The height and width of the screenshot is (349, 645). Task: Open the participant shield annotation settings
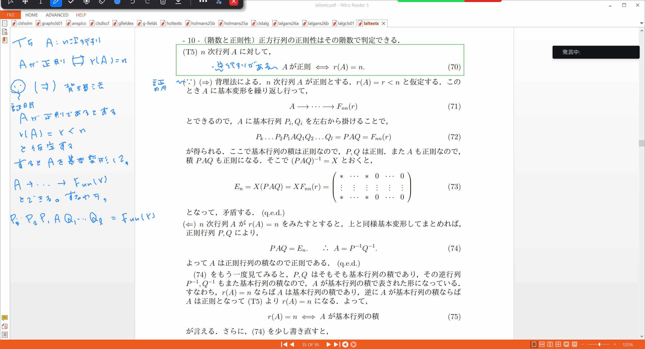click(x=219, y=2)
